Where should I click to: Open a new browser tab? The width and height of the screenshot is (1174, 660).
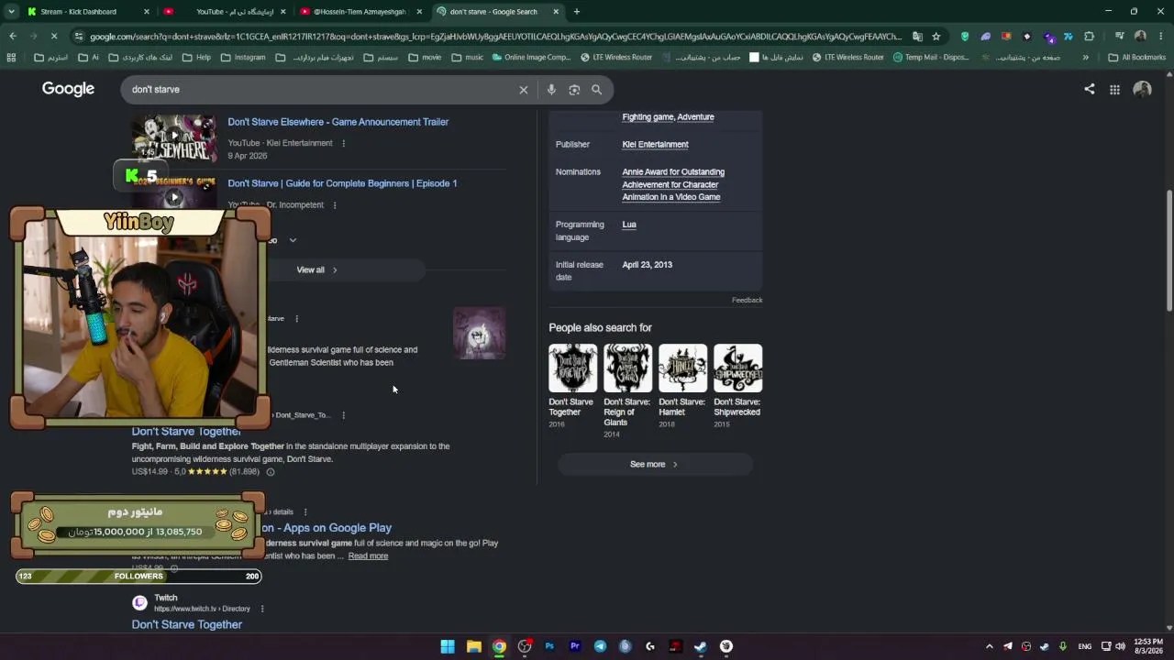pos(576,12)
